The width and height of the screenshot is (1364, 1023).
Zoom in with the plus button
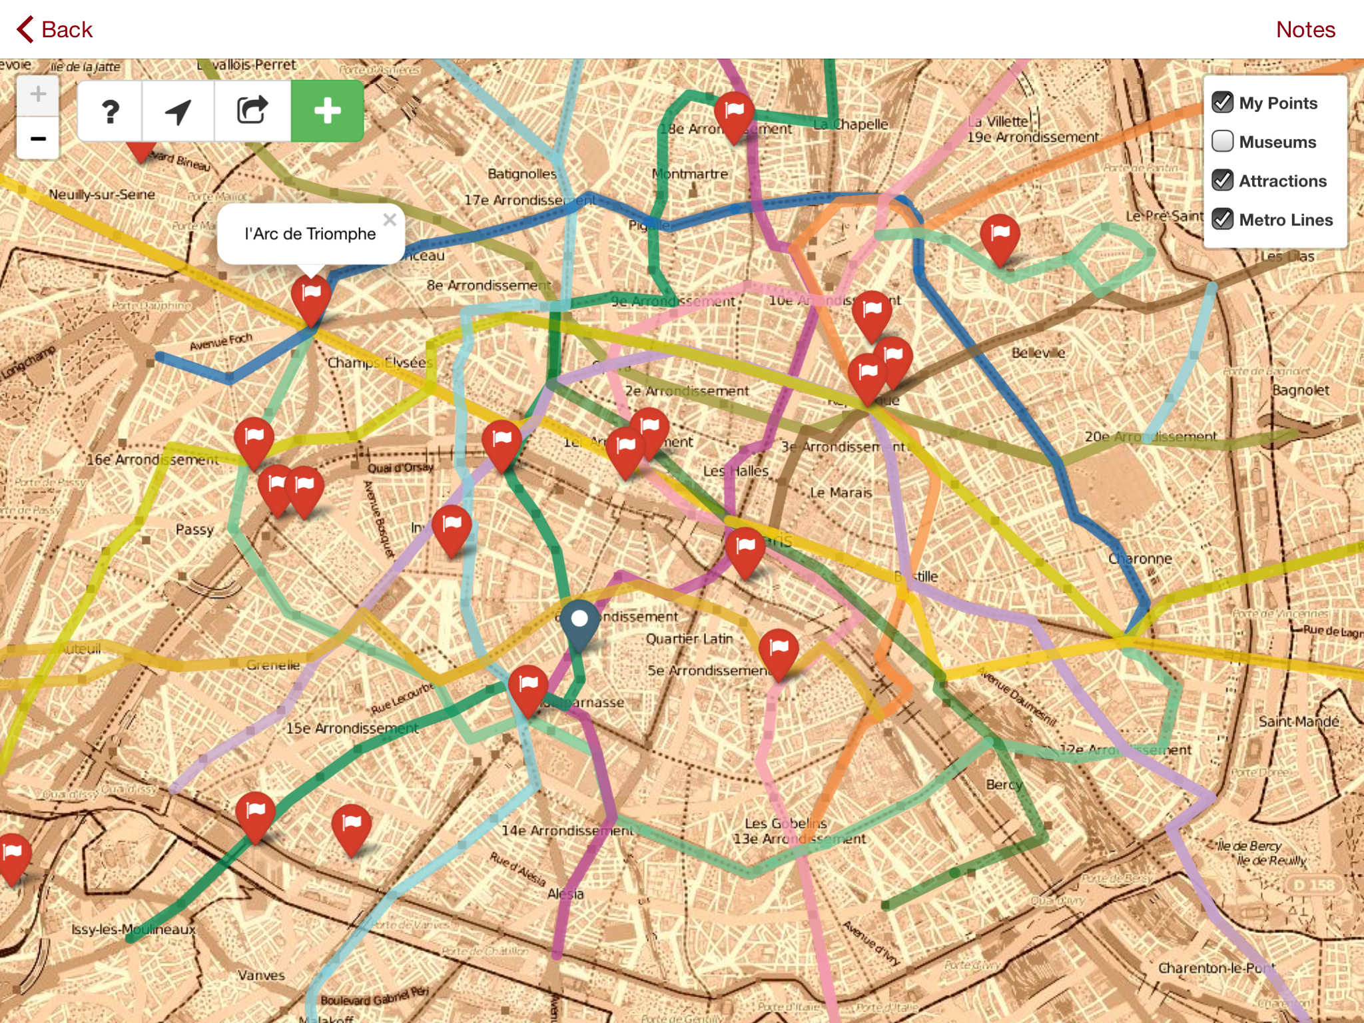pos(38,95)
